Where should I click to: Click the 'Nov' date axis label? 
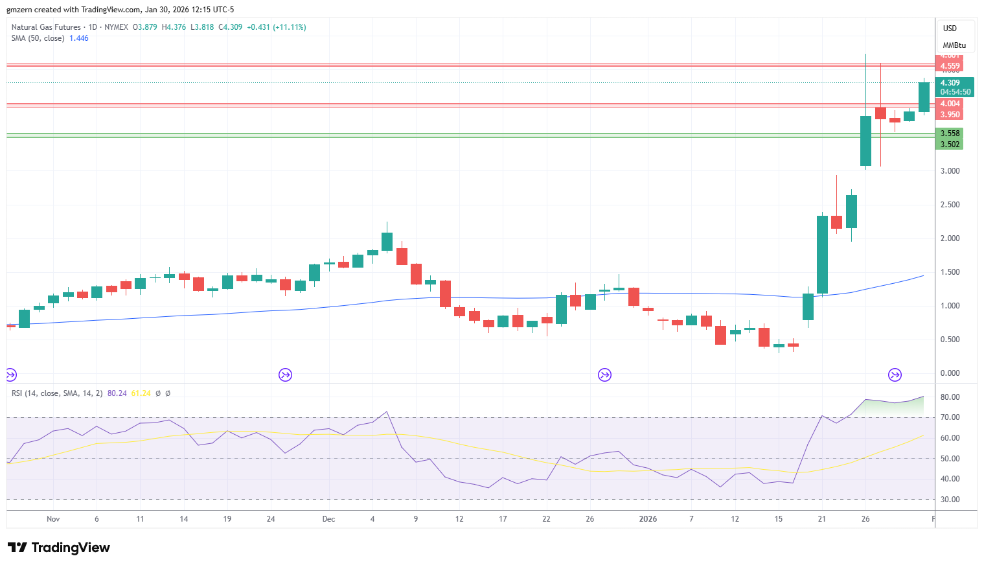tap(53, 519)
